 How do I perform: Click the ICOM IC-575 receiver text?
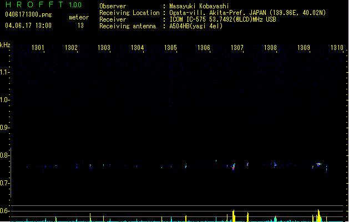(222, 19)
